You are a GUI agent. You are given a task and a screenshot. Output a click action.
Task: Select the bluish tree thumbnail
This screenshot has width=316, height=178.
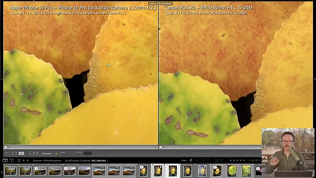(x=202, y=171)
